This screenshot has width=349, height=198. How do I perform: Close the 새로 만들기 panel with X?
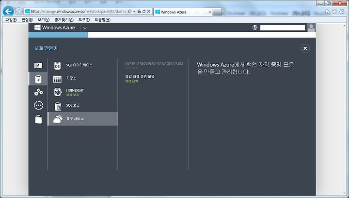[x=305, y=48]
